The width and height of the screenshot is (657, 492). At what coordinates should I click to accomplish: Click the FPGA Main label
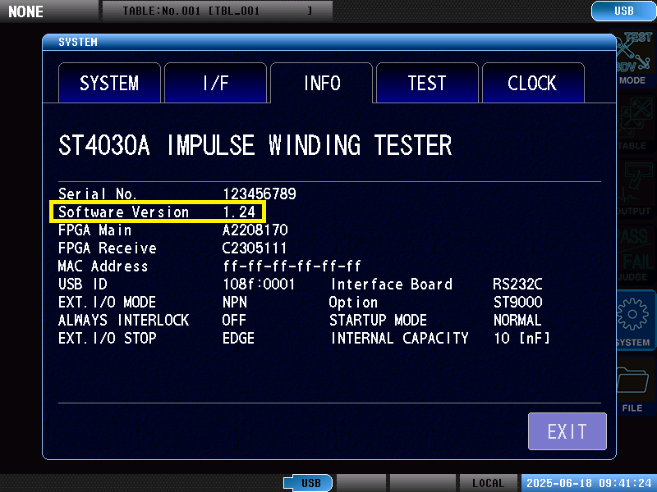(94, 230)
